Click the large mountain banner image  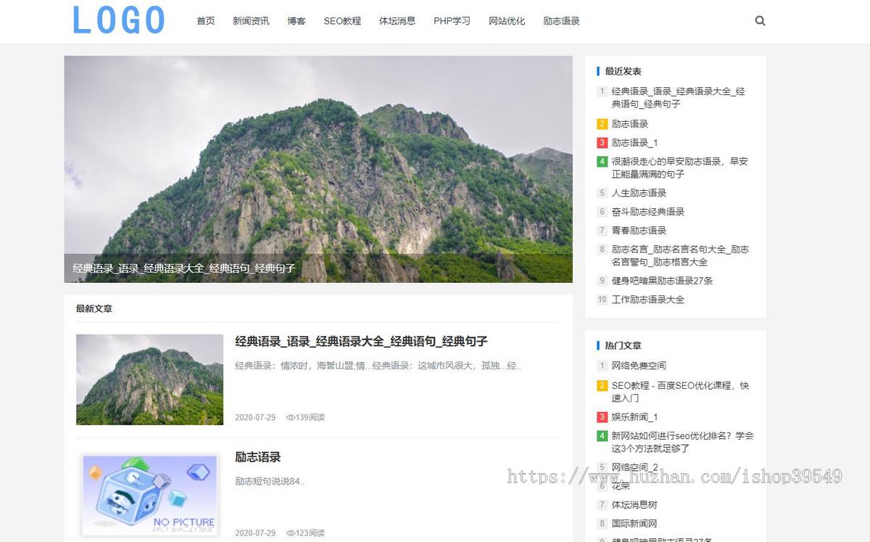click(x=318, y=169)
